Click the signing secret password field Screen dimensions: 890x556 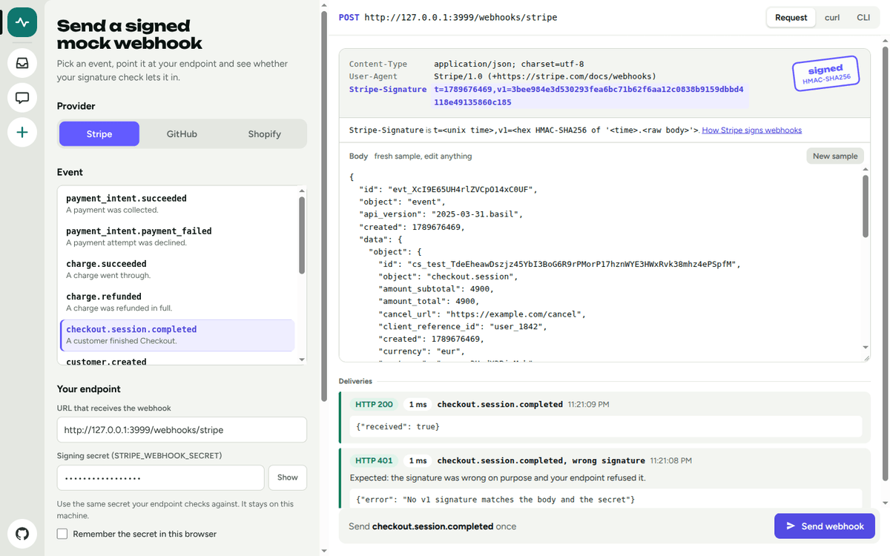point(160,477)
